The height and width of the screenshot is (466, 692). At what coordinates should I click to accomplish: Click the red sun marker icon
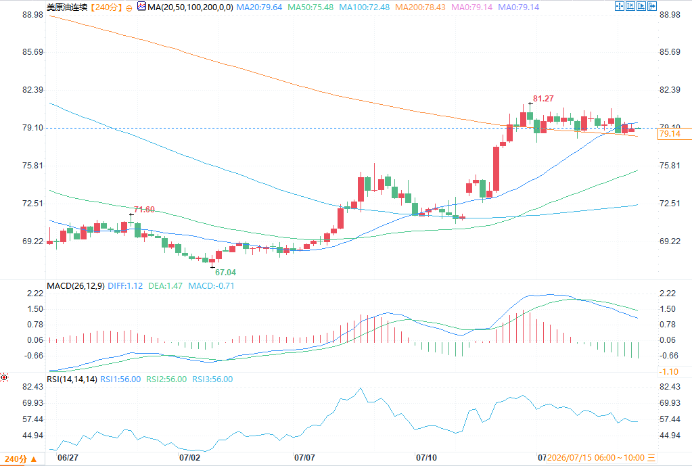[4, 377]
